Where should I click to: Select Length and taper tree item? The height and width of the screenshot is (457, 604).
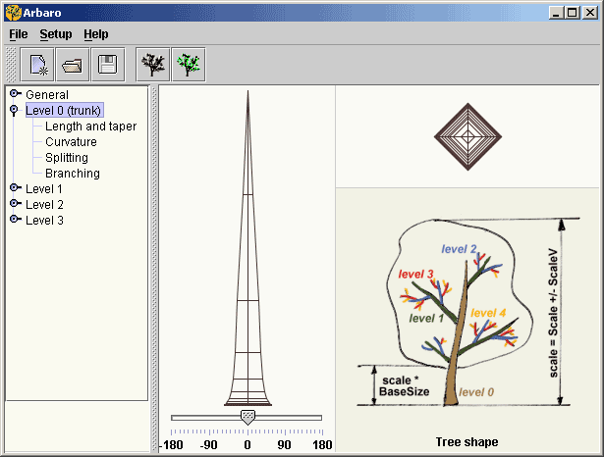(x=90, y=127)
